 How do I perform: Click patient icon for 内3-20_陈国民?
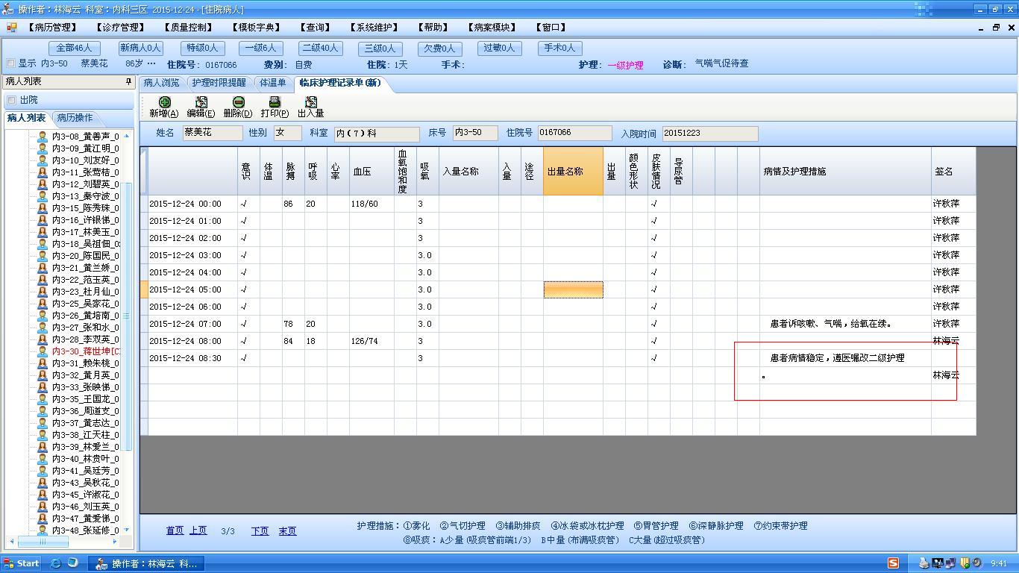[43, 256]
